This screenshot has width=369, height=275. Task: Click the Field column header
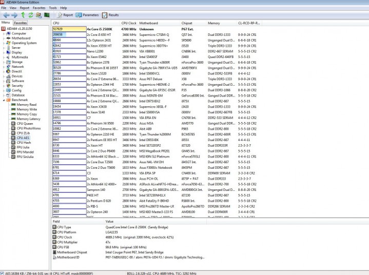(x=77, y=221)
